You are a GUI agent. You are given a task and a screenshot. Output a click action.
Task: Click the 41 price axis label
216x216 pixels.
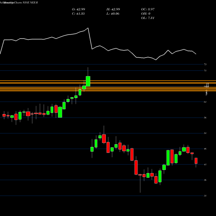click(205, 165)
